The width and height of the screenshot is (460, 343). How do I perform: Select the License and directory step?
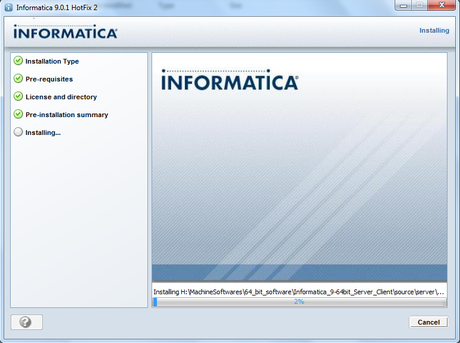coord(61,97)
